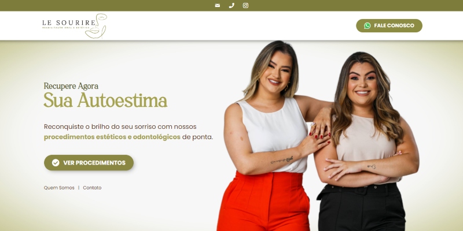Screen dimensions: 463x231
Task: Open the phone call icon
Action: pos(231,5)
